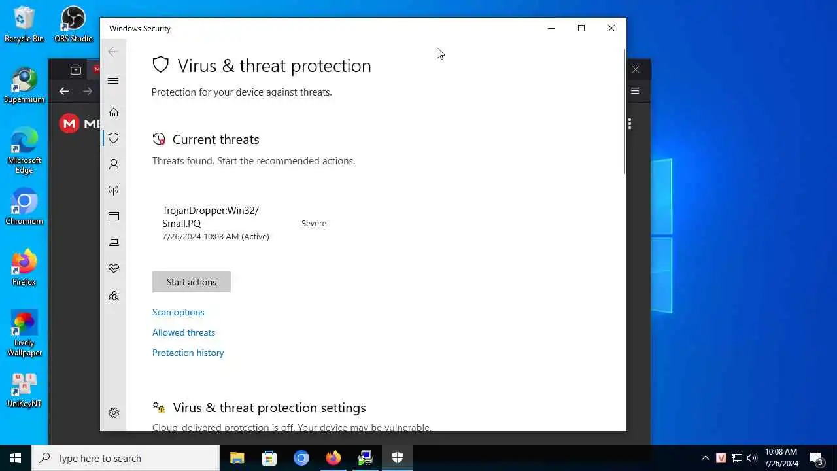Click the forward arrow in the browser window behind
Viewport: 837px width, 471px height.
coord(88,91)
